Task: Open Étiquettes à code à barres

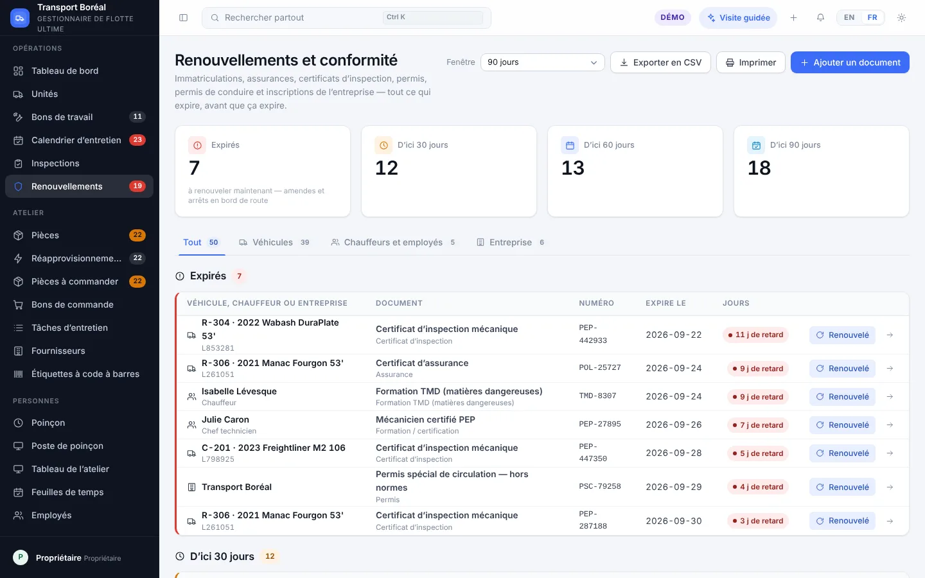Action: [79, 374]
